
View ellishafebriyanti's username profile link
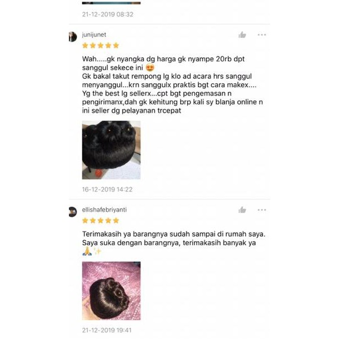tap(104, 210)
